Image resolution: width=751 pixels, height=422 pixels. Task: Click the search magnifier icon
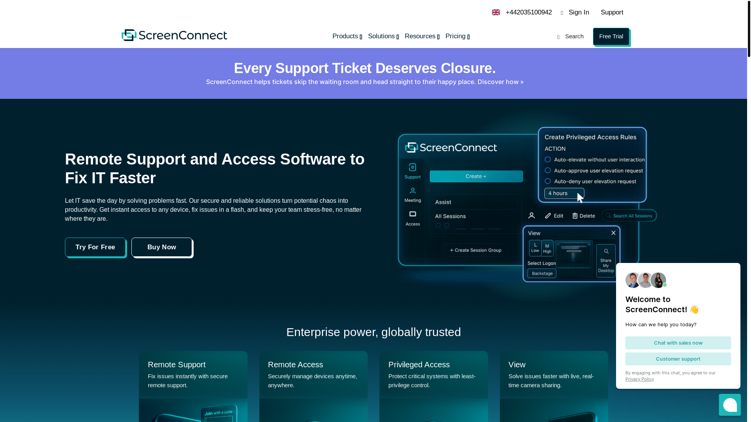[x=559, y=37]
